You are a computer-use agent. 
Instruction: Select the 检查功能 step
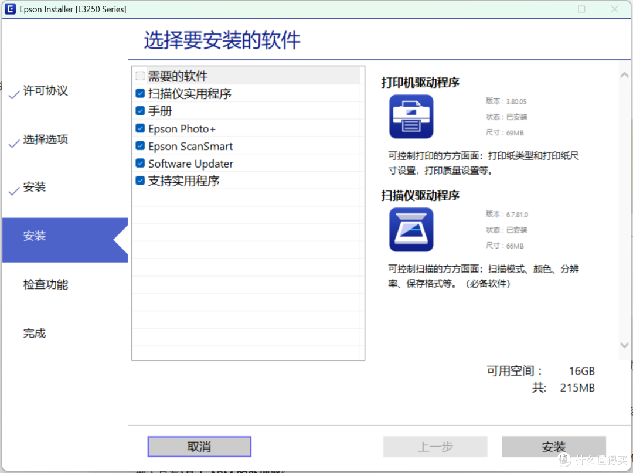(x=45, y=284)
